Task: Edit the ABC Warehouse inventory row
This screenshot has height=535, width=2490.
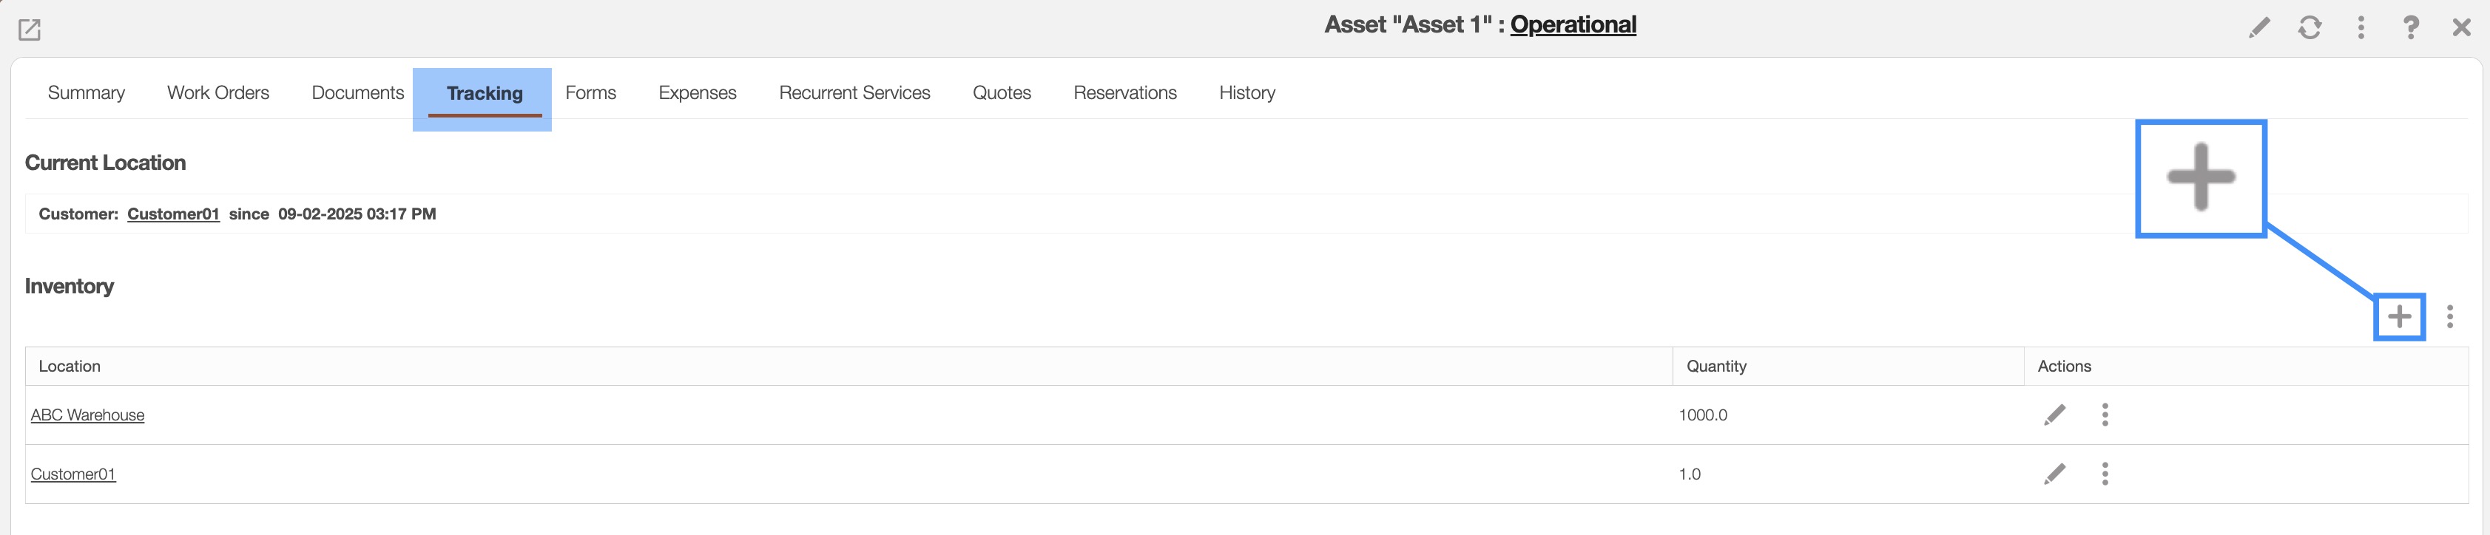Action: pyautogui.click(x=2055, y=415)
